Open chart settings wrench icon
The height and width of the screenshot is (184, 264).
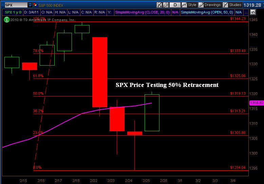166,5
